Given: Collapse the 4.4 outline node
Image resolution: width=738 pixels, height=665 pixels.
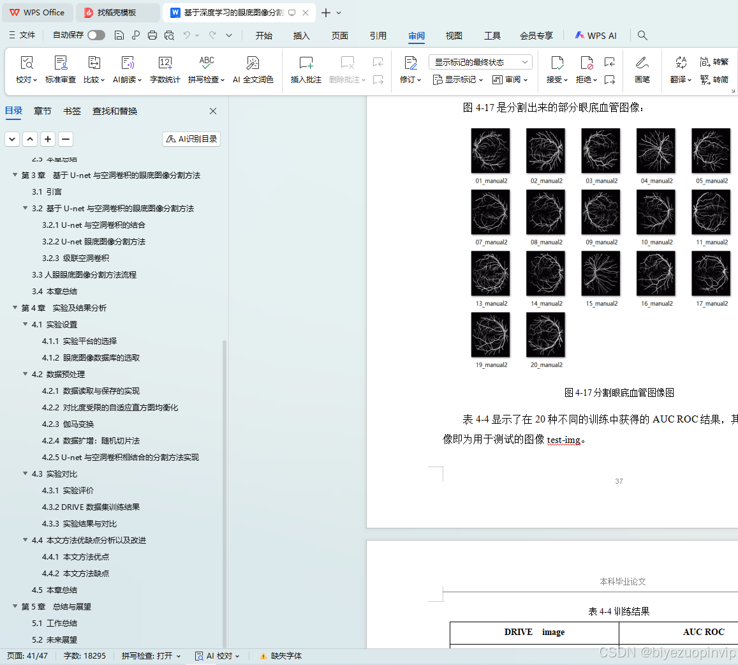Looking at the screenshot, I should (x=26, y=540).
